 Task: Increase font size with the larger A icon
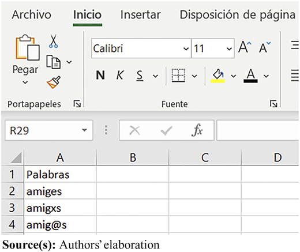point(245,47)
